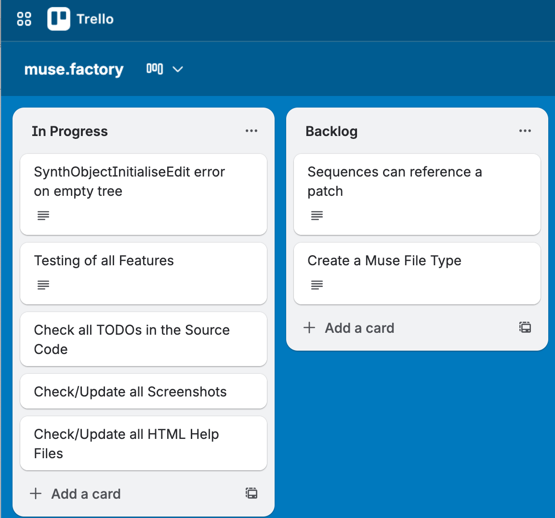Open the Check all TODOs in Source Code card
This screenshot has width=555, height=518.
pos(144,339)
